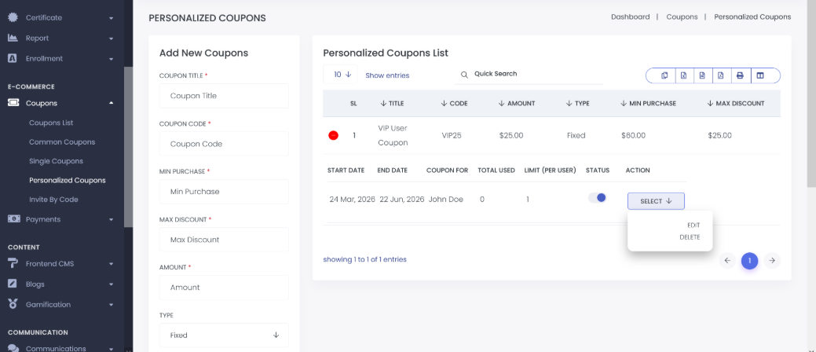Export coupons list to Excel file
The image size is (816, 352).
(x=683, y=76)
